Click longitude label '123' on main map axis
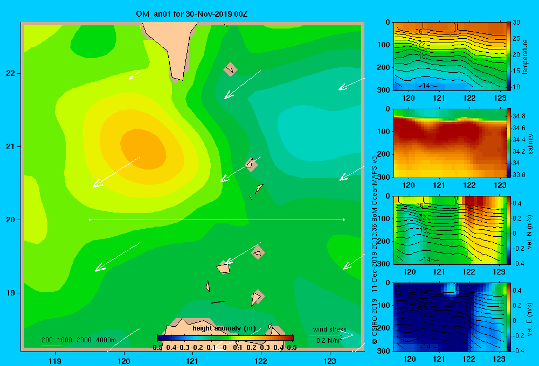The height and width of the screenshot is (366, 539). [x=330, y=361]
